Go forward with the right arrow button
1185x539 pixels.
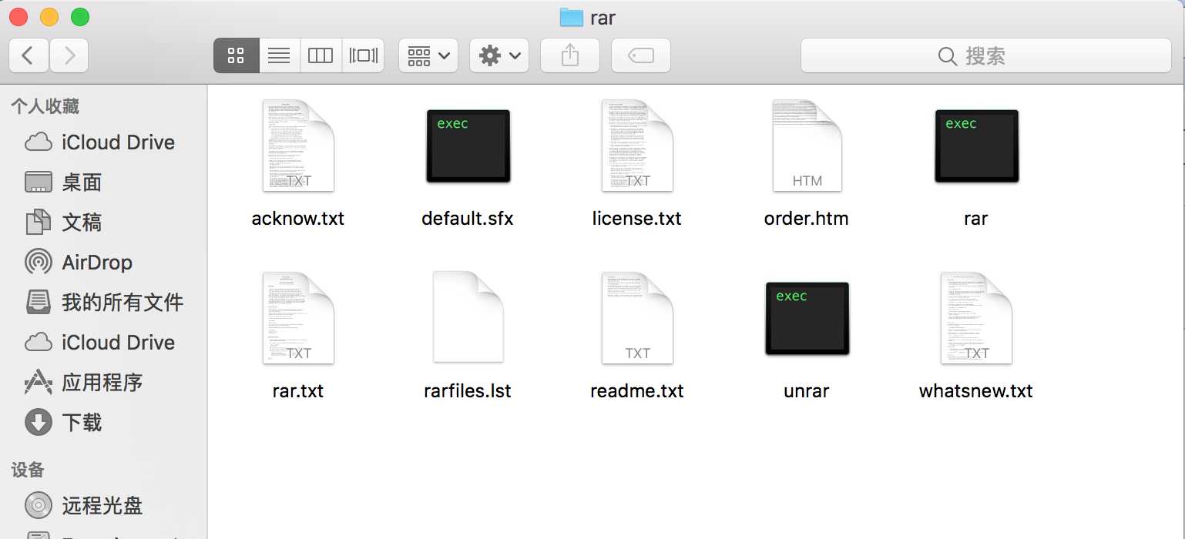coord(69,55)
